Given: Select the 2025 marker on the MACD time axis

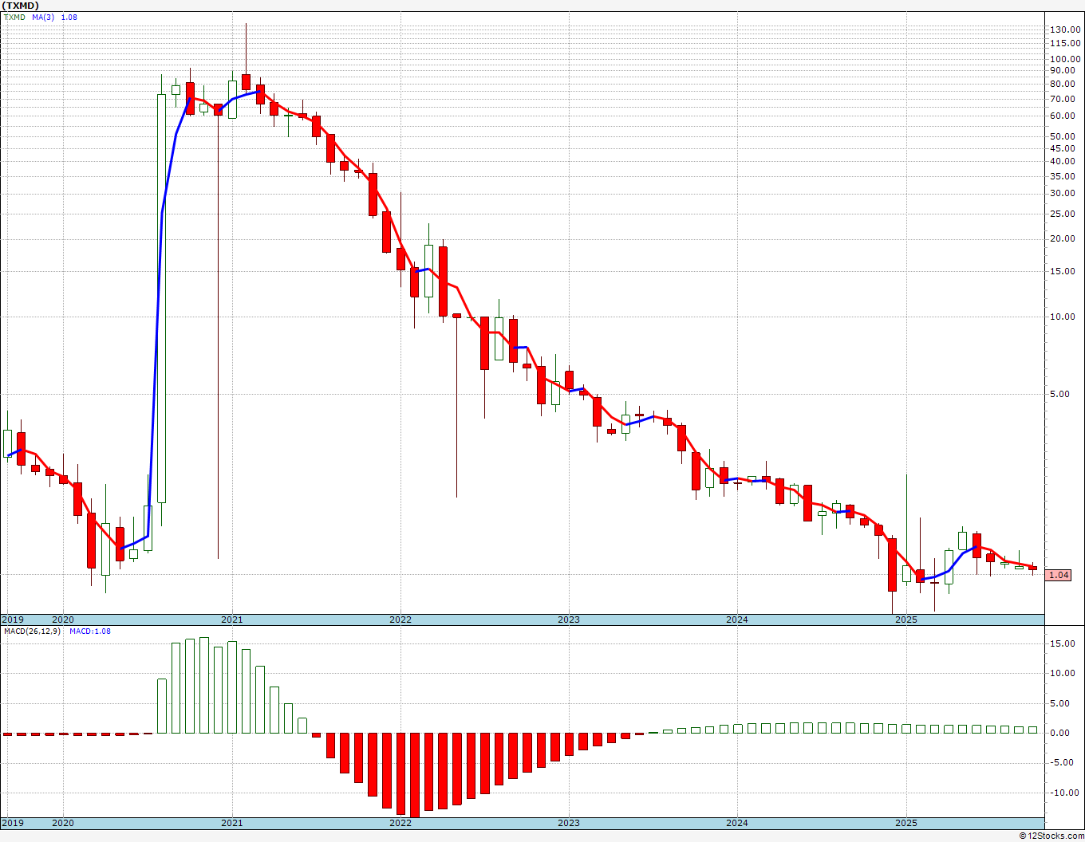Looking at the screenshot, I should click(905, 822).
